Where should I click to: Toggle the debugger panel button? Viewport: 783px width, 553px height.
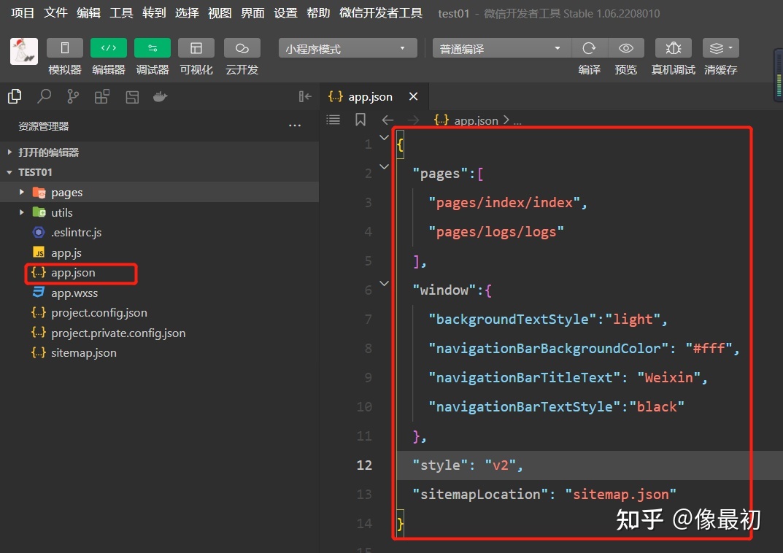pyautogui.click(x=152, y=48)
